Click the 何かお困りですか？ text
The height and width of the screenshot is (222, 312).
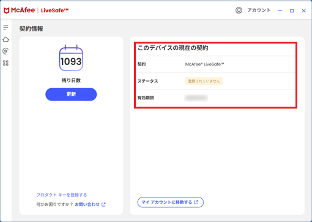coord(54,204)
